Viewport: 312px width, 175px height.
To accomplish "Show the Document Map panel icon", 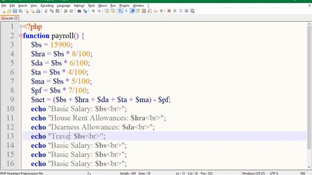I will (144, 11).
